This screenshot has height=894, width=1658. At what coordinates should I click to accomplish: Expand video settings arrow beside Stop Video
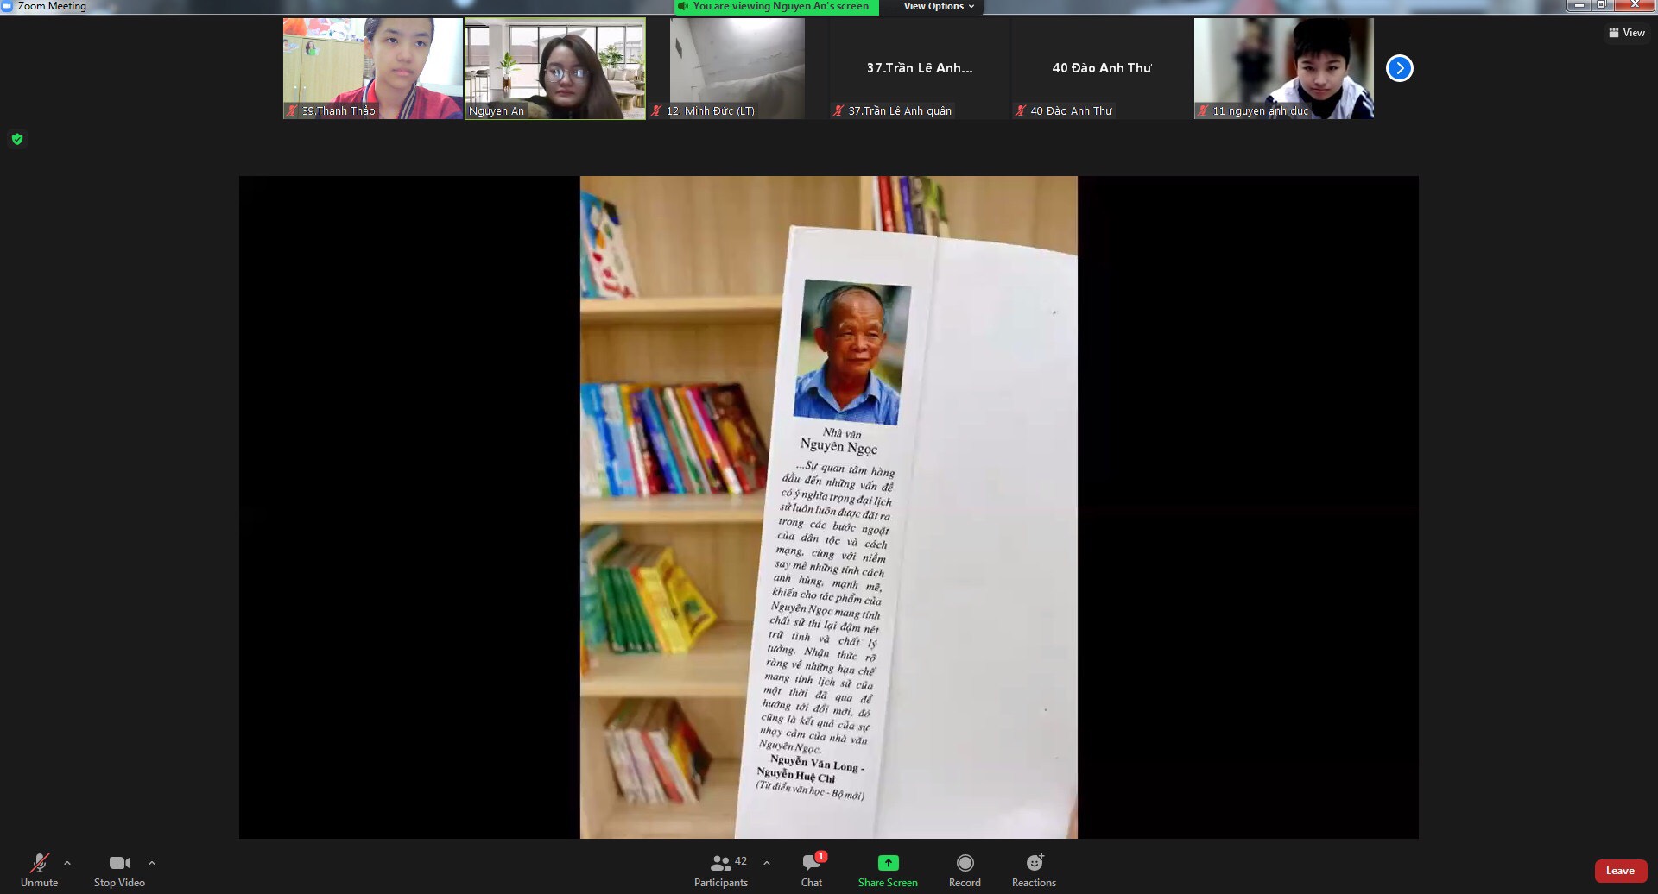tap(152, 863)
